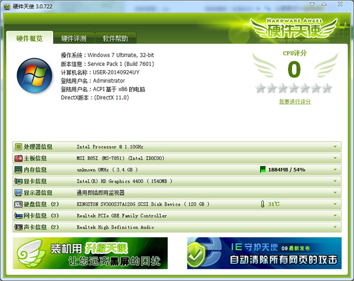Click the app icon in the title bar
The height and width of the screenshot is (281, 354).
coord(7,6)
